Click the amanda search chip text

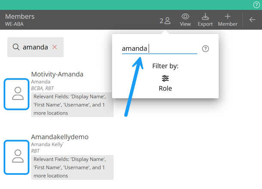tap(35, 47)
